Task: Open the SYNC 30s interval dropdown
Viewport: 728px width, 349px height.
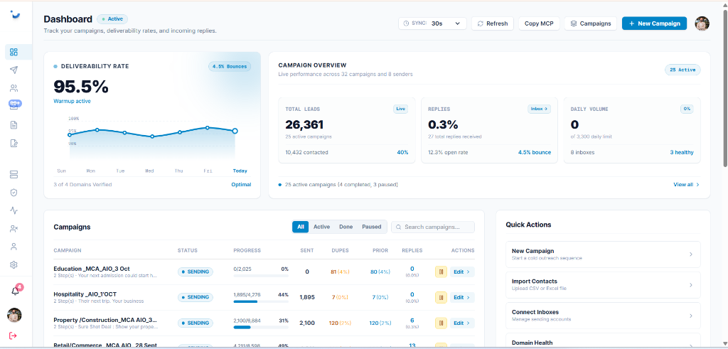Action: (432, 23)
